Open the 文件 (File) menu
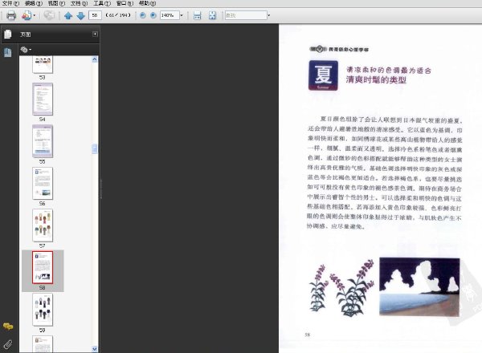Viewport: 482px width, 353px height. (10, 3)
